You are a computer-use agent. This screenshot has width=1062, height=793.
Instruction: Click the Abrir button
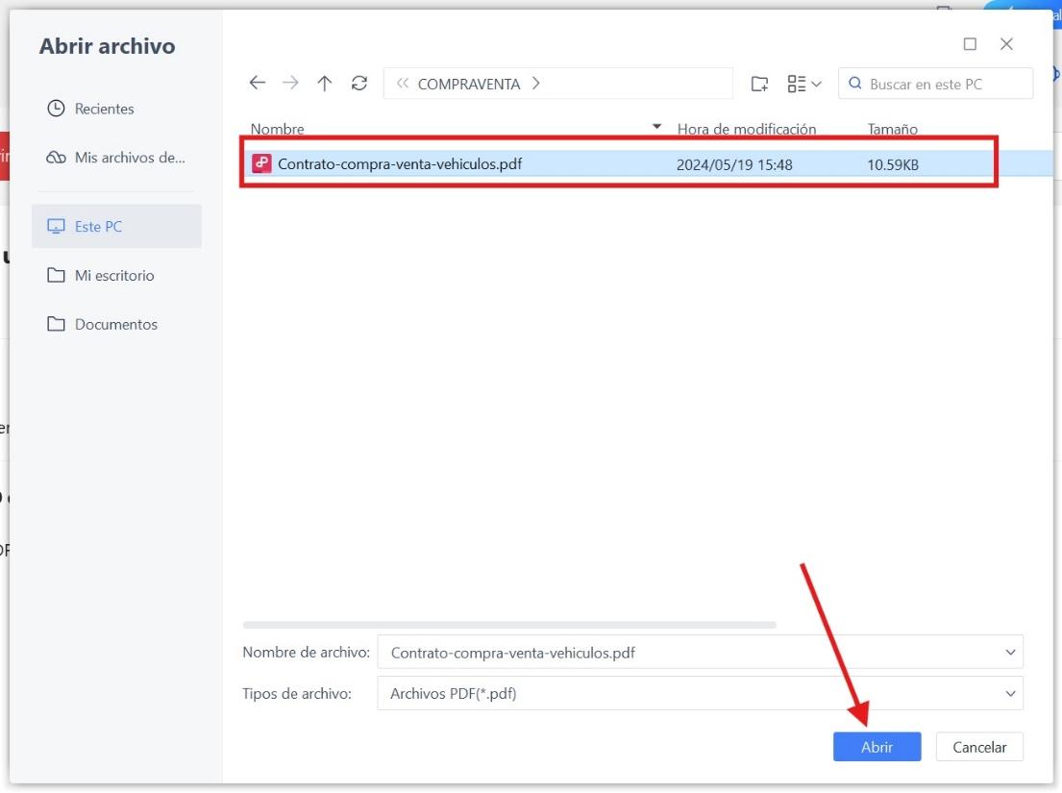(x=876, y=746)
